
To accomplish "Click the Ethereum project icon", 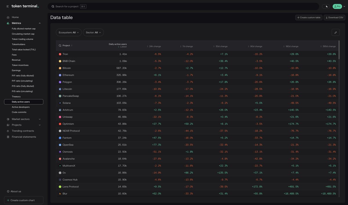I will pyautogui.click(x=60, y=75).
